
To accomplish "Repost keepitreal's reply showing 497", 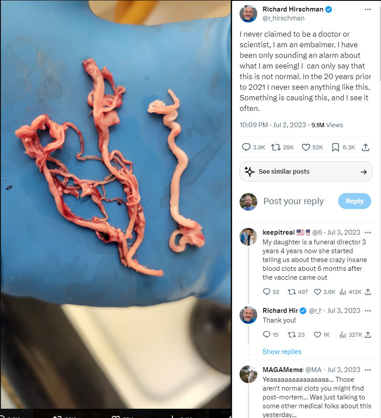I will point(297,292).
